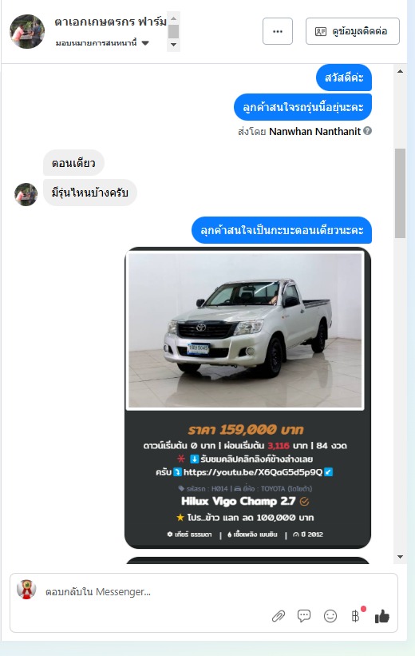Open the emoji smiley picker
The image size is (415, 656).
coord(330,616)
